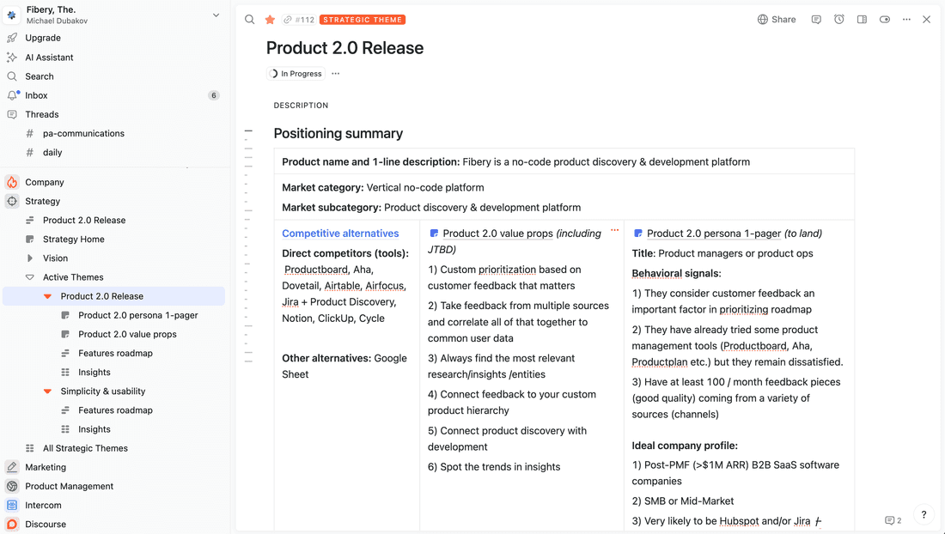Open the Fibery workspace dropdown chevron
Viewport: 945px width, 534px height.
click(216, 15)
